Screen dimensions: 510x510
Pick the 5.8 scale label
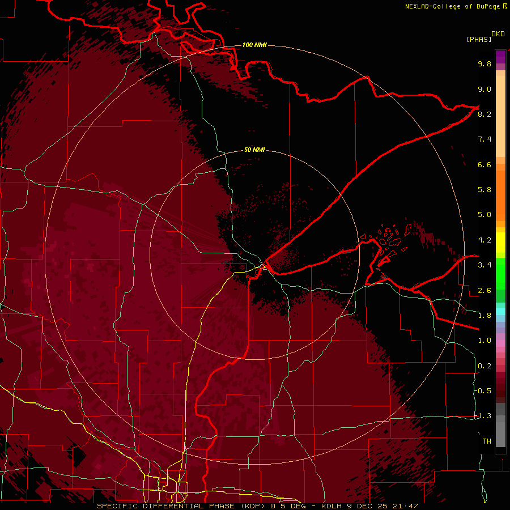pos(484,190)
